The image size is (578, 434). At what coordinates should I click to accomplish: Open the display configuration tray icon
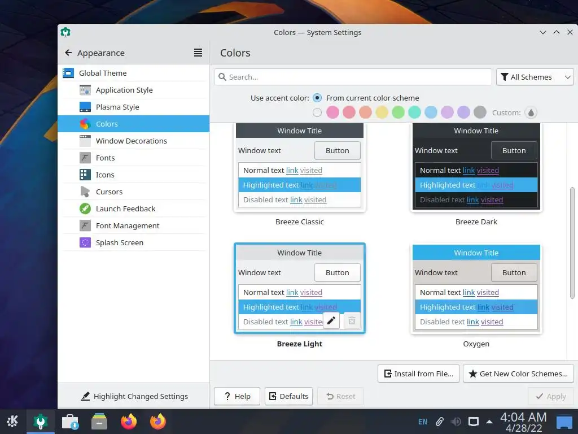pyautogui.click(x=474, y=422)
